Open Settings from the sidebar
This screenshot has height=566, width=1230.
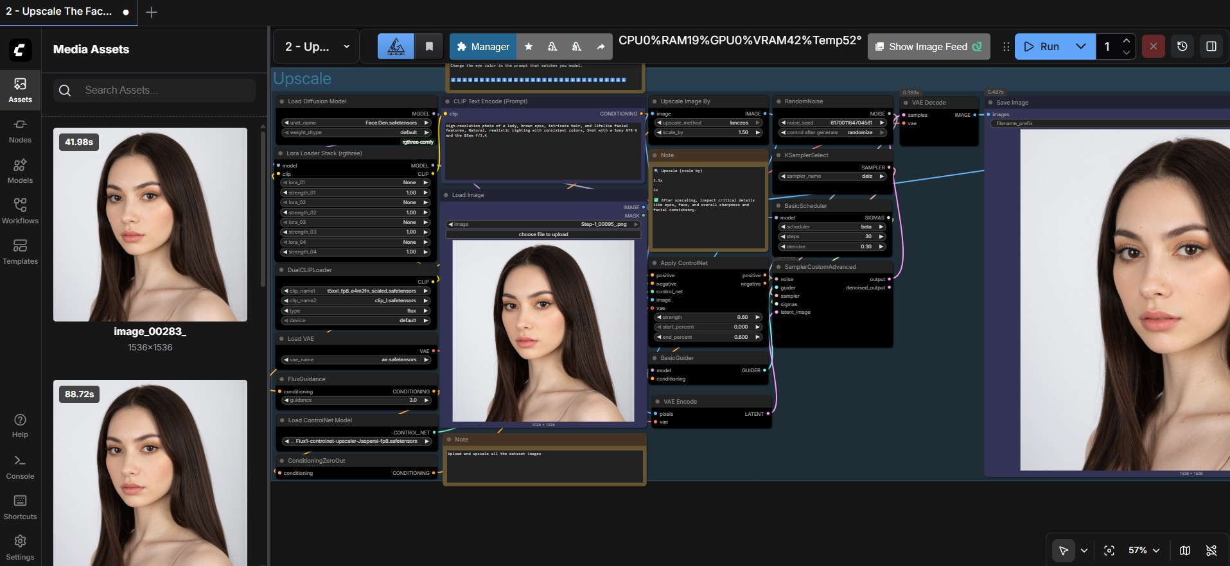tap(20, 547)
